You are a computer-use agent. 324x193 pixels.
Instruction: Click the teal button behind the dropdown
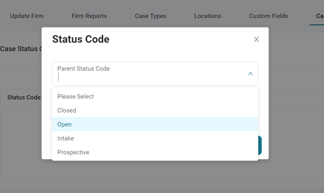click(260, 145)
